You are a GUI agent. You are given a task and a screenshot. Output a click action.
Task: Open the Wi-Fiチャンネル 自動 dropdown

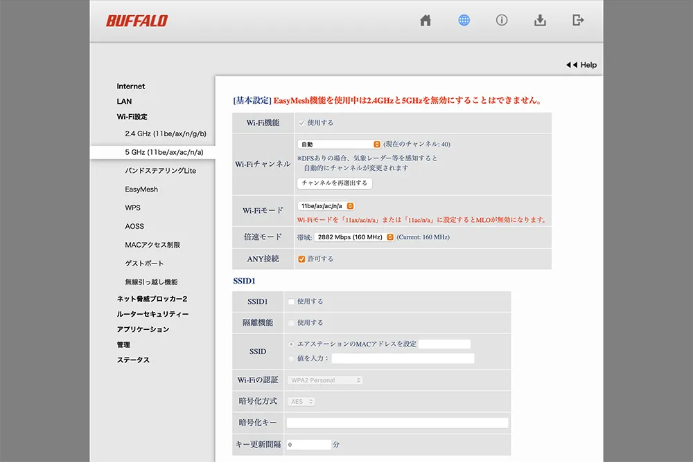[339, 145]
